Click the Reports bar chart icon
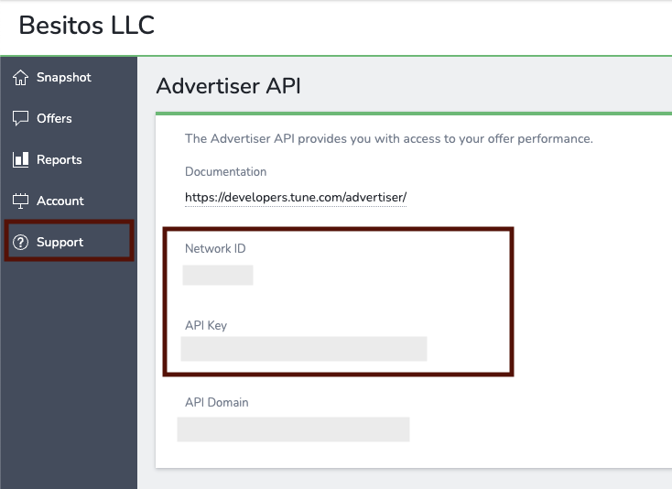This screenshot has width=672, height=489. (x=20, y=159)
